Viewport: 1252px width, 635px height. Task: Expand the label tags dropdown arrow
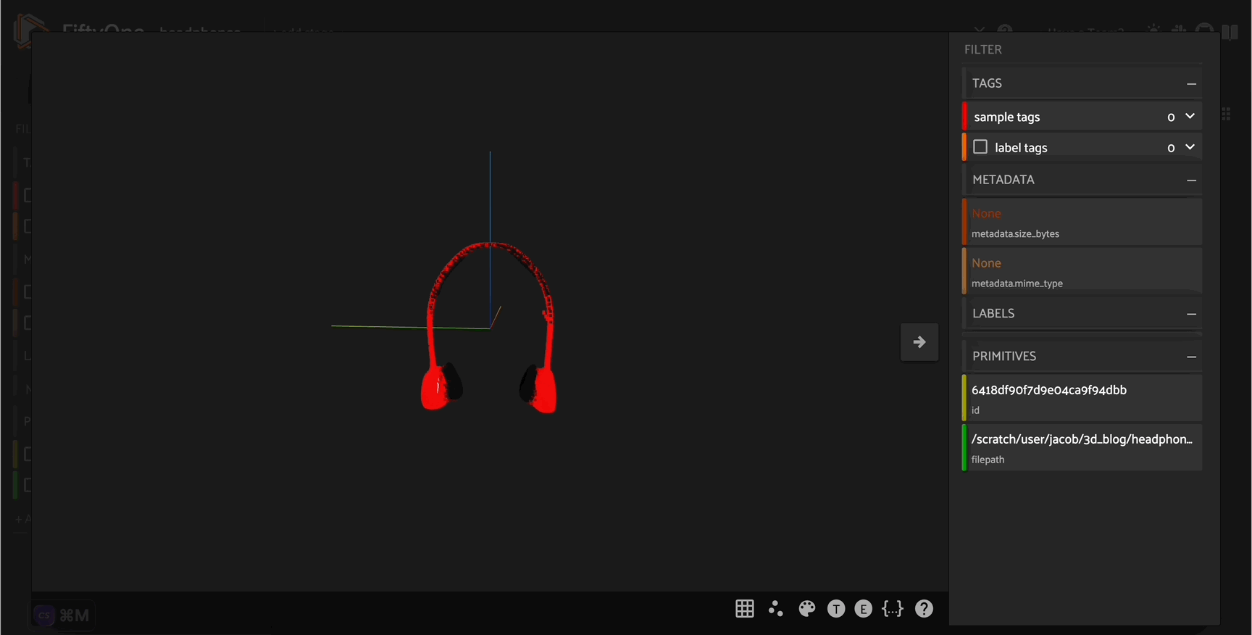[x=1190, y=147]
